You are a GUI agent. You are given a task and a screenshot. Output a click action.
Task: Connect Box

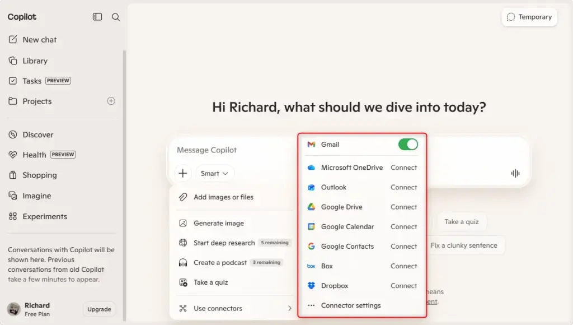[403, 266]
